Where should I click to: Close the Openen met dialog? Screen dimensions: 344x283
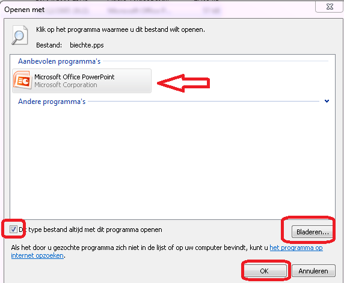click(330, 7)
